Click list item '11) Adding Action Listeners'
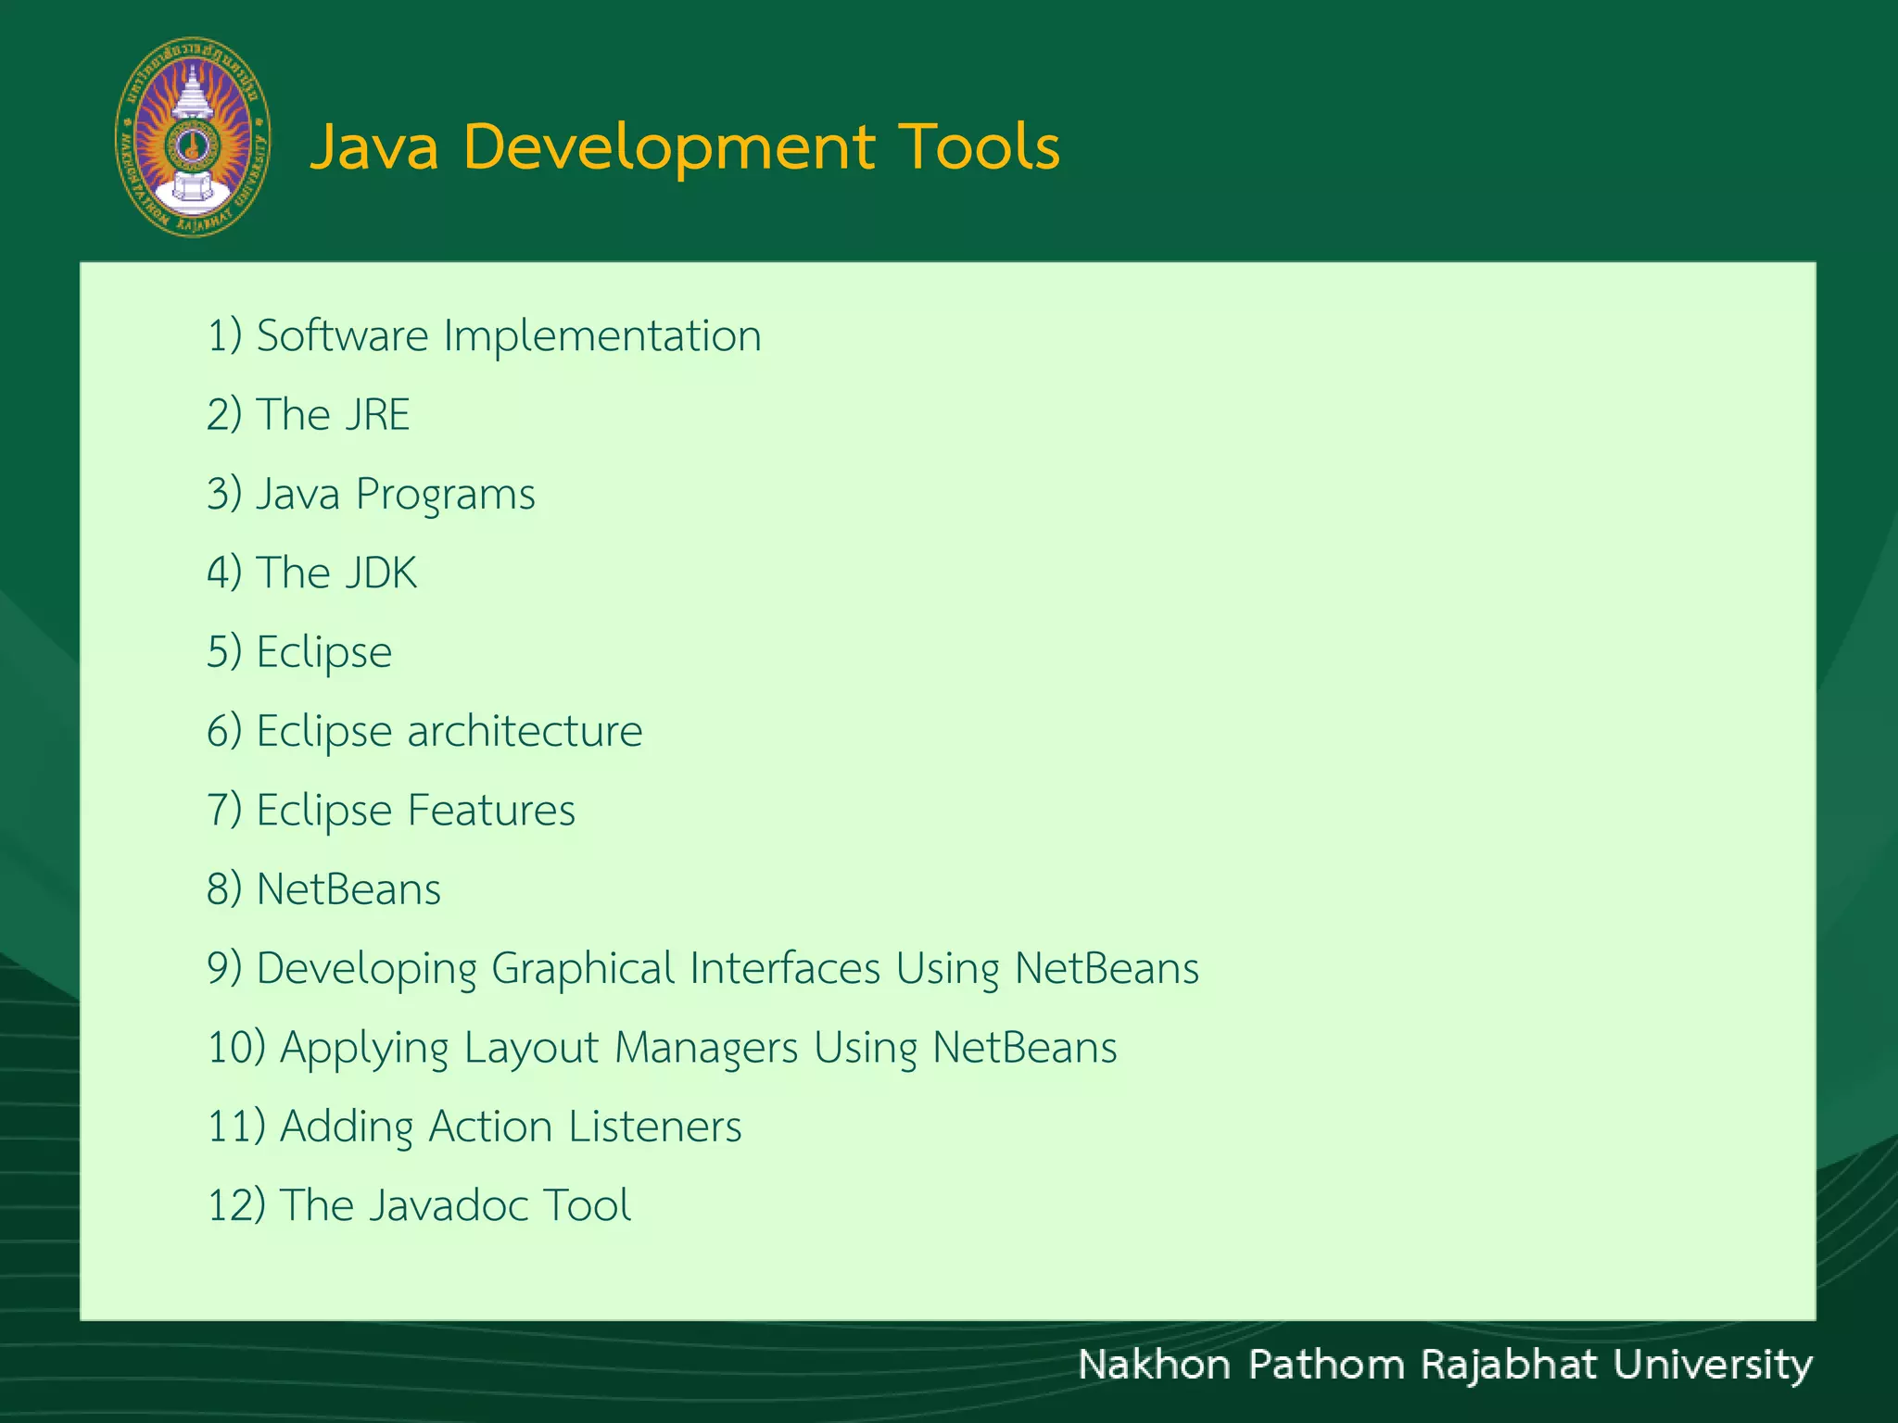This screenshot has width=1898, height=1423. click(x=474, y=1127)
